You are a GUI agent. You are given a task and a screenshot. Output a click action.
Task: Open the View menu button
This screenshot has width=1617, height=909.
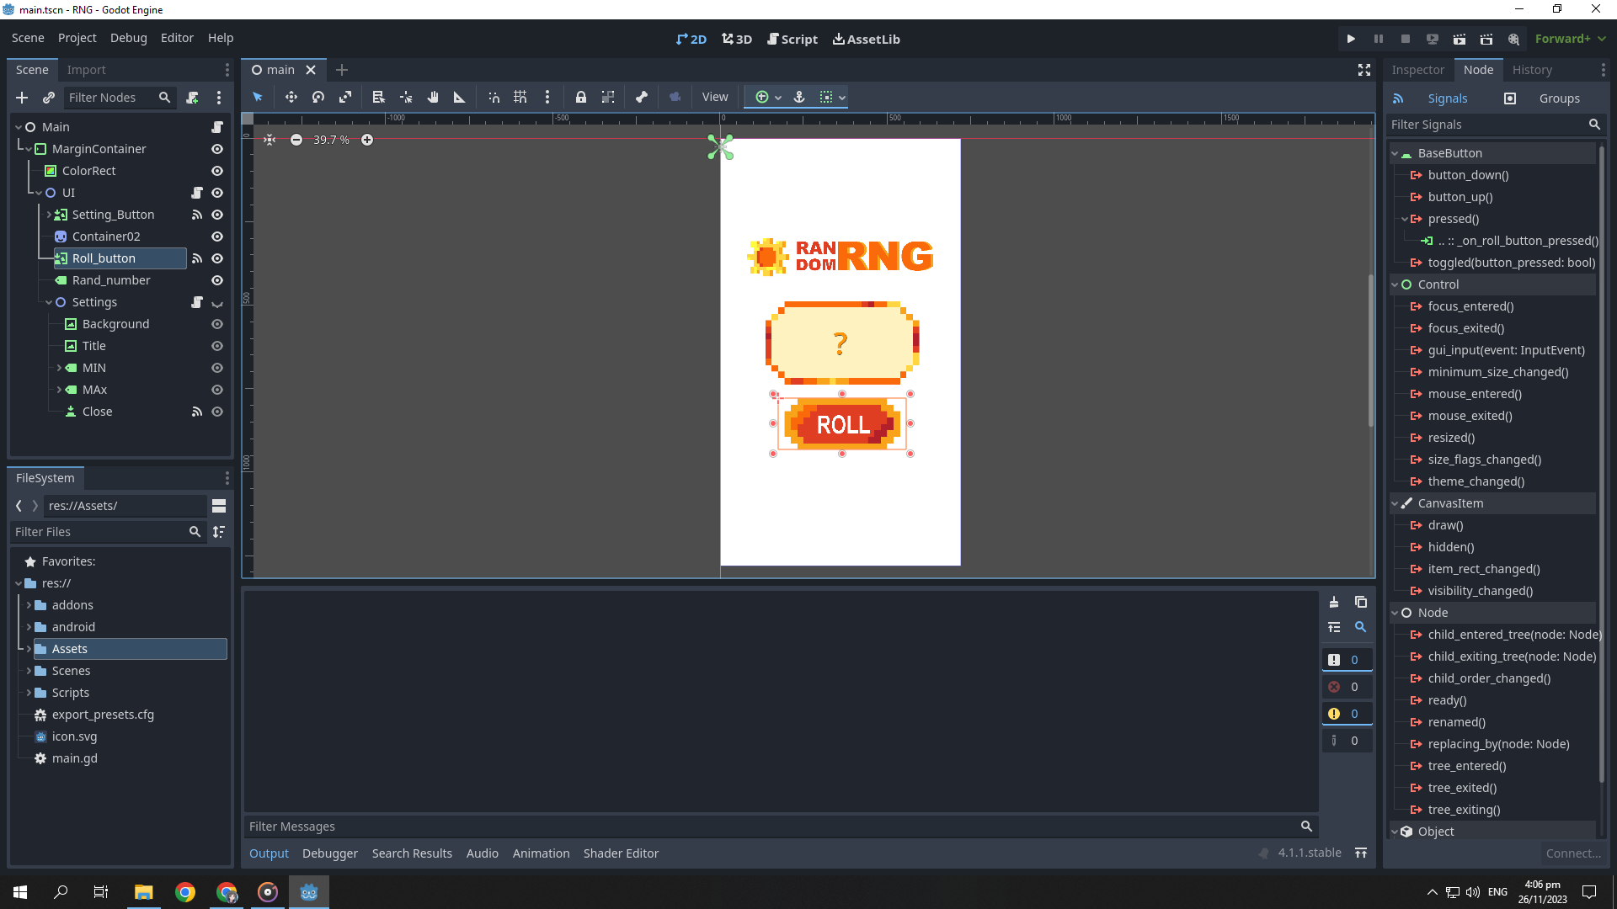pyautogui.click(x=715, y=97)
